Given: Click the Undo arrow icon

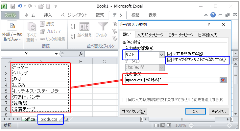Looking at the screenshot, I should 20,6.
